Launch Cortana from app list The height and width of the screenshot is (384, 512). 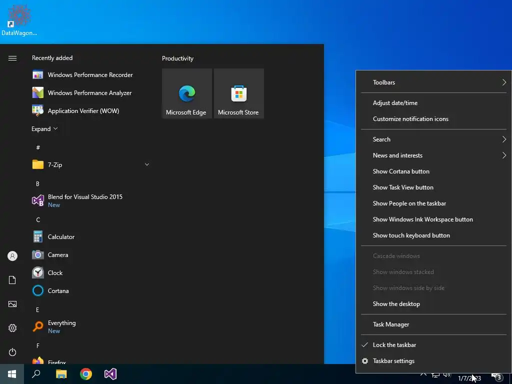pos(90,290)
